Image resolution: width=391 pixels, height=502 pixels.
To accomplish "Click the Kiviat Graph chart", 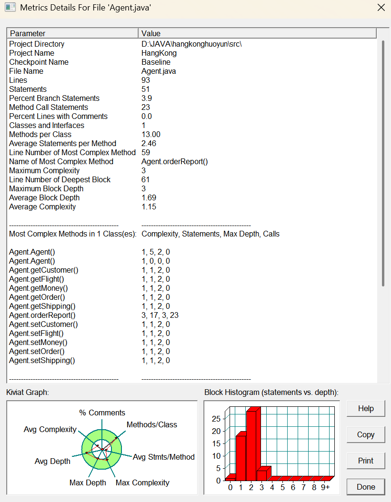I will (x=102, y=448).
